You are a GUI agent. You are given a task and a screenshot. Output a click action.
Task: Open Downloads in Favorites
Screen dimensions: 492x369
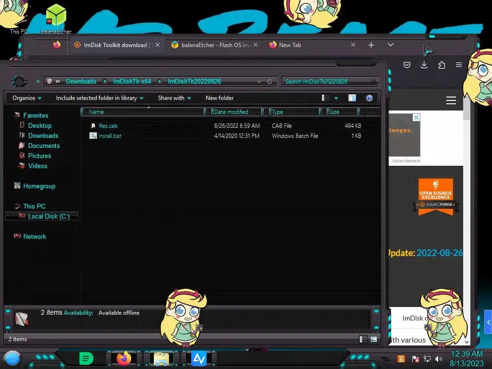pos(43,135)
